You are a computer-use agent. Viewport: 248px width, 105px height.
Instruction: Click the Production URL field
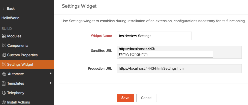point(179,68)
